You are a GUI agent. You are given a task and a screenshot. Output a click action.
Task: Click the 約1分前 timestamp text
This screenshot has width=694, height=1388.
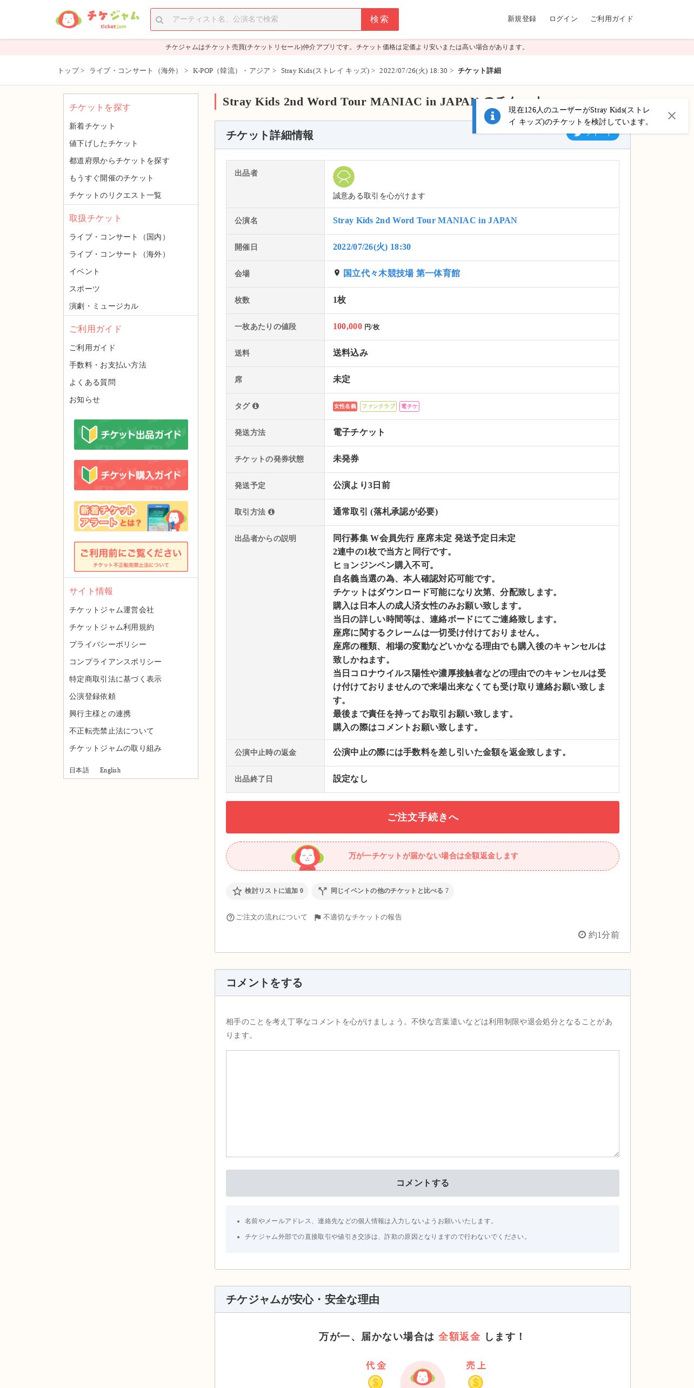click(x=603, y=935)
